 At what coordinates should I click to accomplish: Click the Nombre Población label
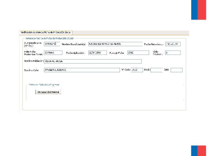coord(34,61)
